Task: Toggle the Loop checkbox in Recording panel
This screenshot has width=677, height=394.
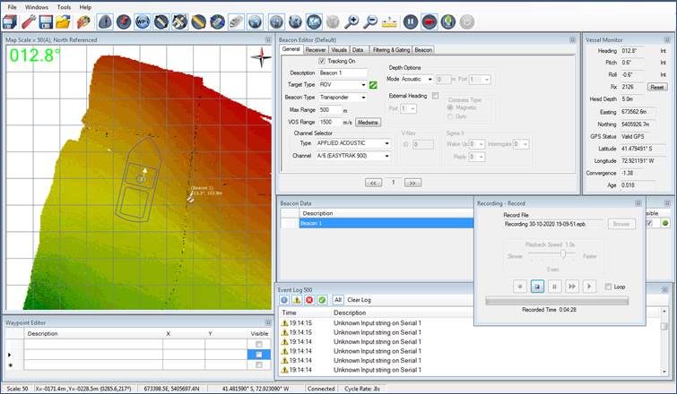Action: point(609,287)
